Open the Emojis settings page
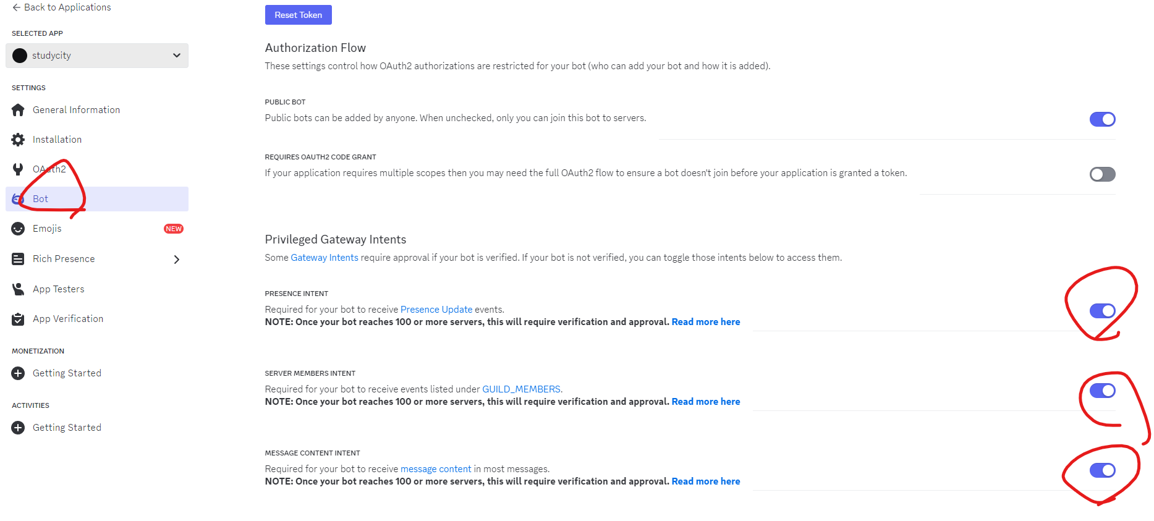Viewport: 1154px width, 521px height. (97, 229)
